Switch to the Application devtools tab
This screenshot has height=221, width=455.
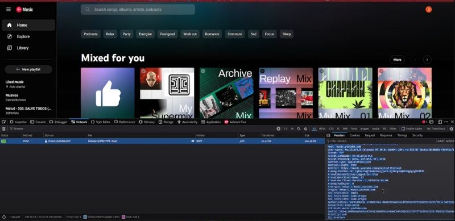[x=211, y=122]
